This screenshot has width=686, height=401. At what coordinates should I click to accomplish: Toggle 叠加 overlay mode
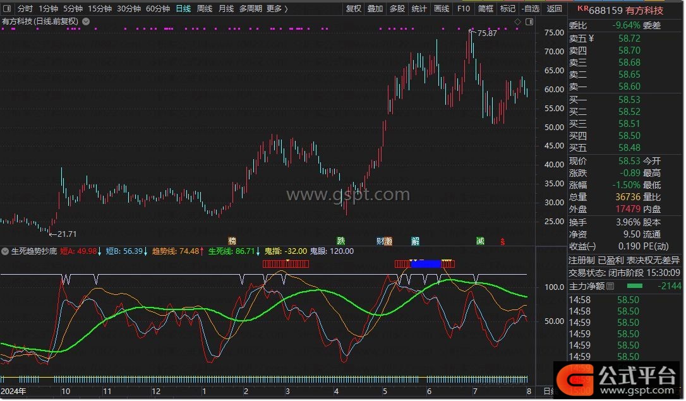375,9
